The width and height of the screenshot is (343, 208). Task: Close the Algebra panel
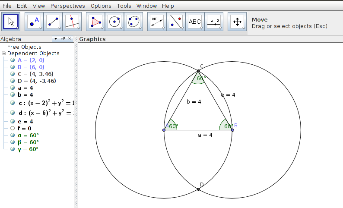[x=70, y=39]
